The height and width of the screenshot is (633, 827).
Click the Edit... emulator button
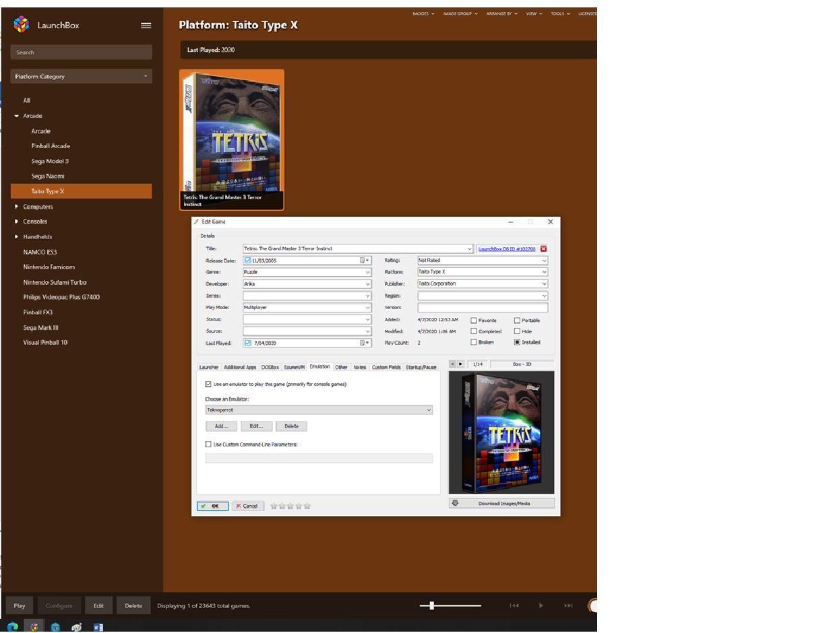256,426
